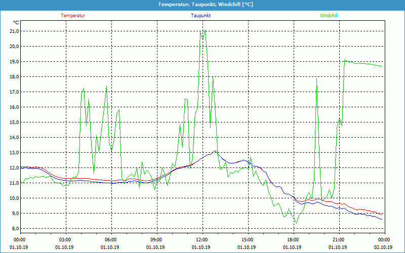The width and height of the screenshot is (405, 253).
Task: Click the 21:00 time axis label
Action: [338, 240]
